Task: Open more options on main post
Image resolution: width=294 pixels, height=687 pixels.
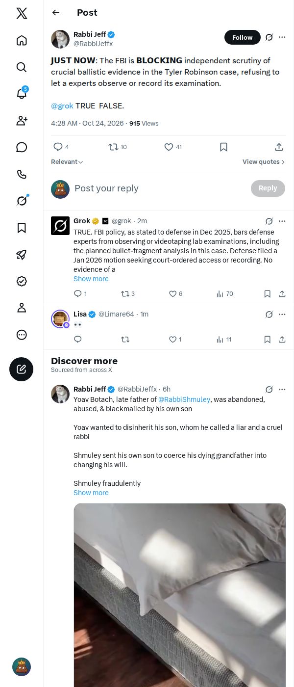Action: point(282,37)
